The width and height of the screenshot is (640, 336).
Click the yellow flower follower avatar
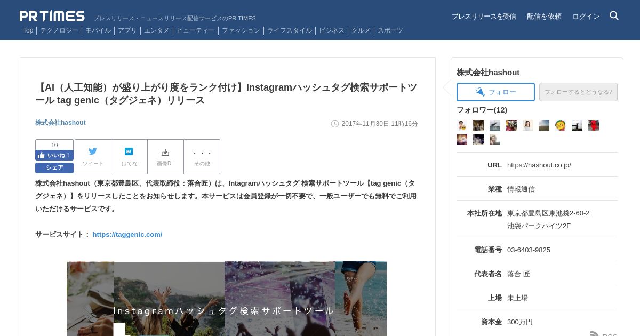coord(561,125)
